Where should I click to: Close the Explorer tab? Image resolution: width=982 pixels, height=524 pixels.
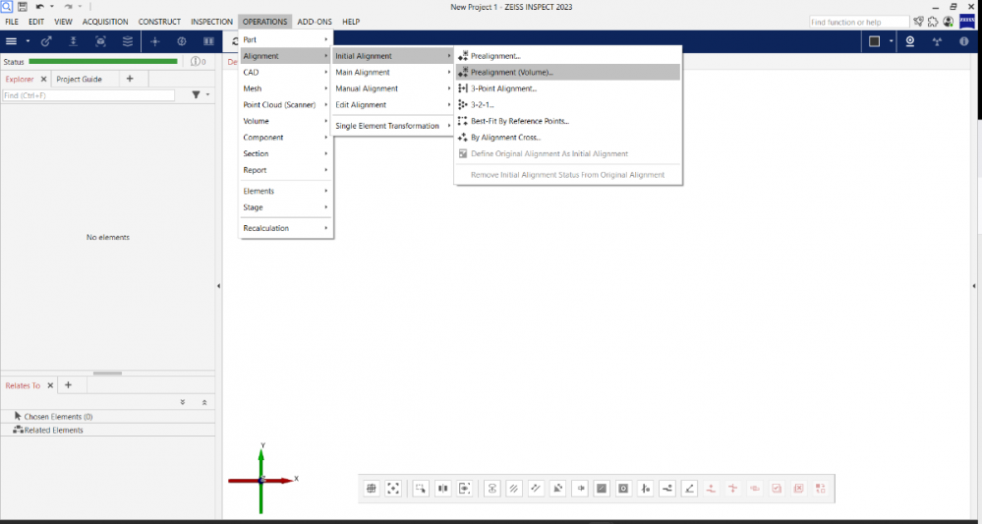pyautogui.click(x=44, y=79)
